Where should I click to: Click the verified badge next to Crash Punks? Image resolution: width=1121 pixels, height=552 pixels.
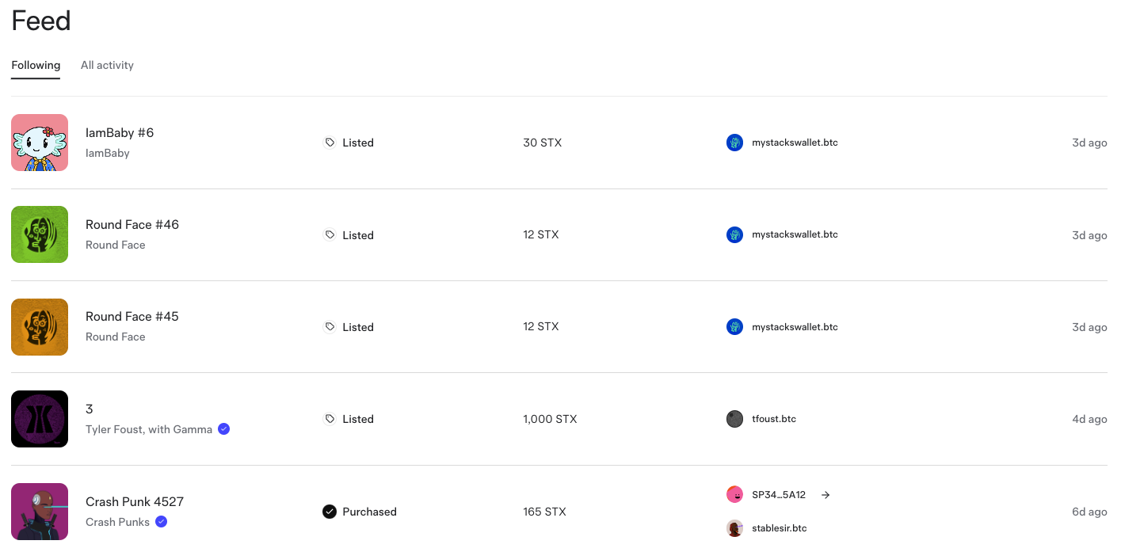161,522
